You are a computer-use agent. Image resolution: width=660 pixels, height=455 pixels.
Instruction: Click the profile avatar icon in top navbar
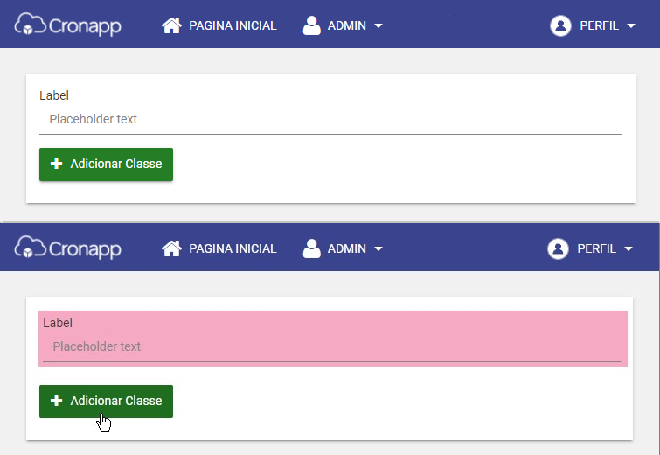[x=560, y=25]
